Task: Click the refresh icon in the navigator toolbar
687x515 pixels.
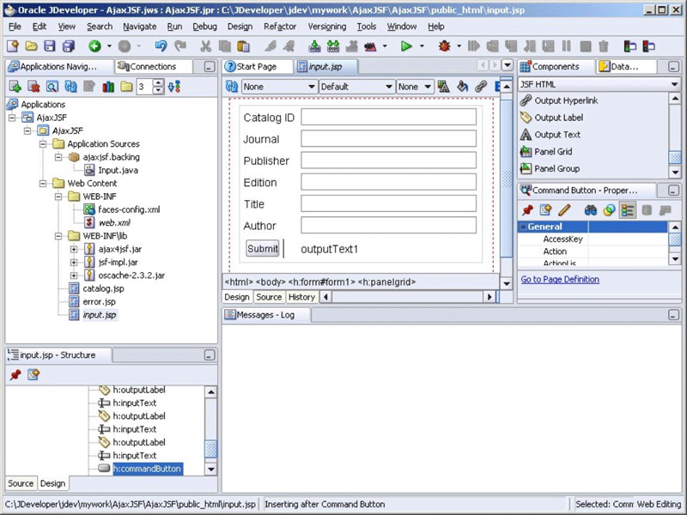Action: [x=70, y=87]
